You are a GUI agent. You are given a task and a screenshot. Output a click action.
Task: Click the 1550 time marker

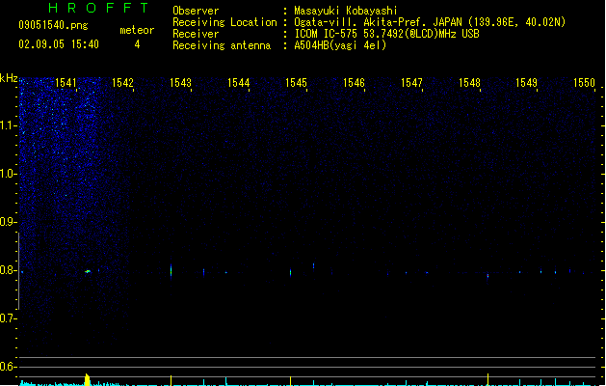click(584, 83)
